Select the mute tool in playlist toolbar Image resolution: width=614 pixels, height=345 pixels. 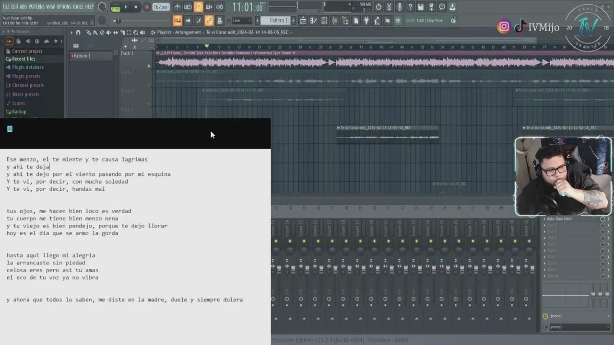108,33
